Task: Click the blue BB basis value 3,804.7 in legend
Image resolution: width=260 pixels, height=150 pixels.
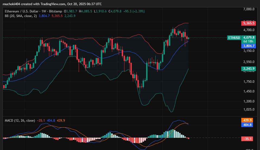Action: (x=44, y=16)
